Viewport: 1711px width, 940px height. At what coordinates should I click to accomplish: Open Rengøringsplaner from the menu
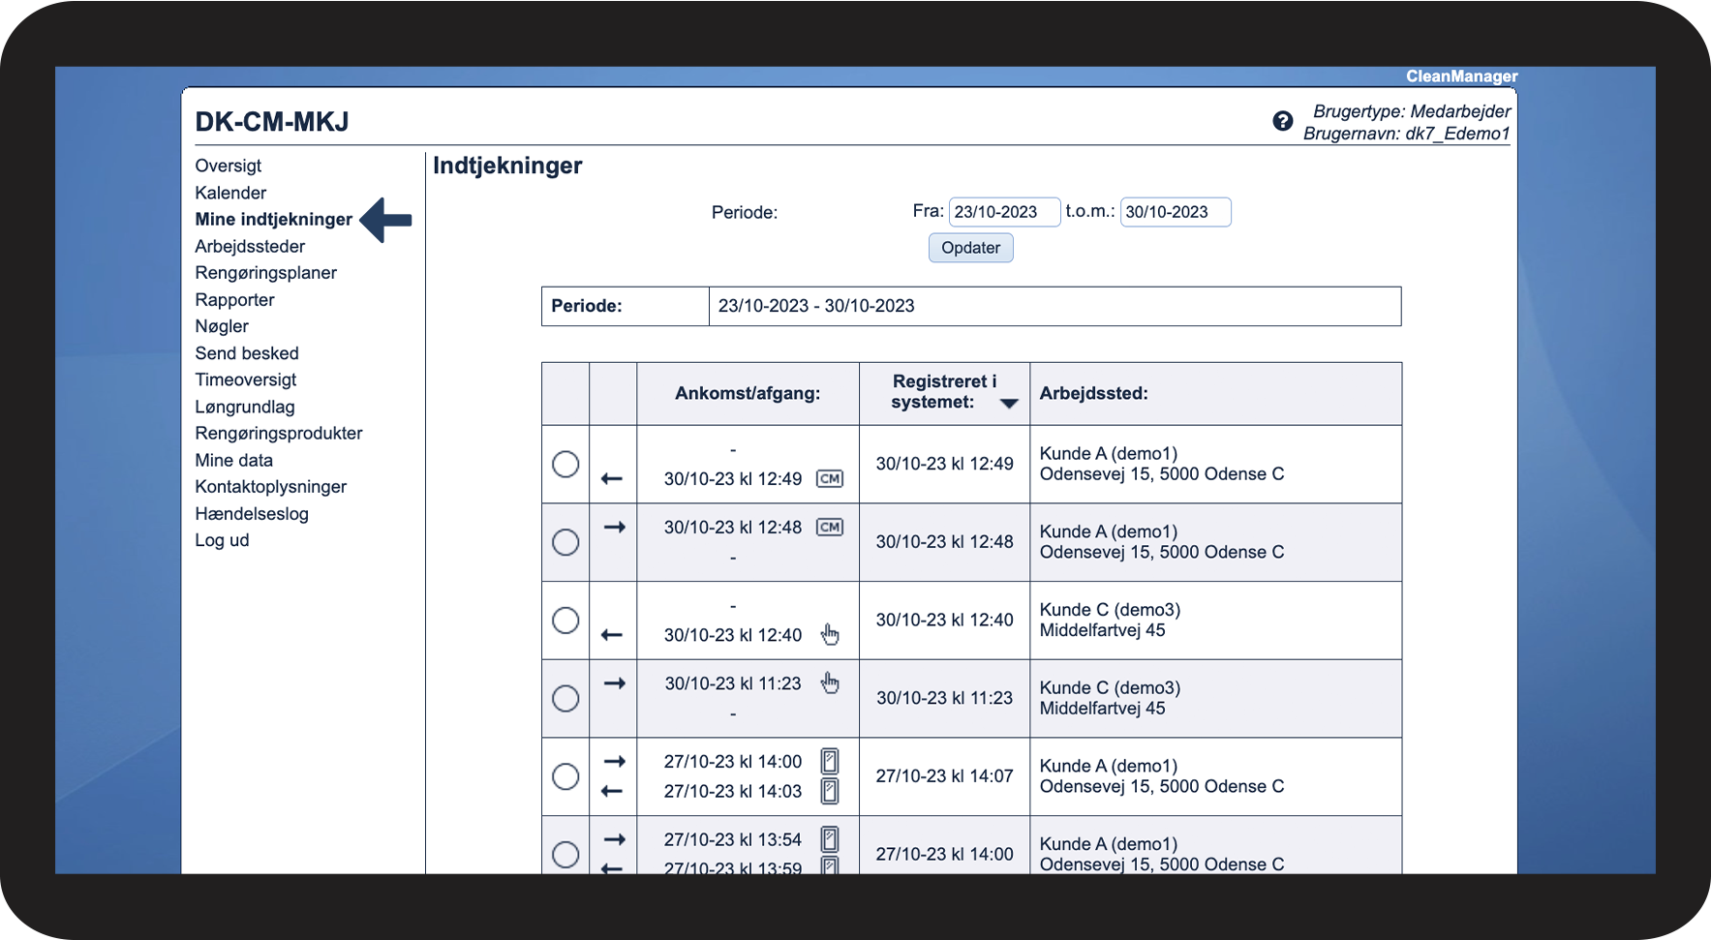tap(266, 273)
